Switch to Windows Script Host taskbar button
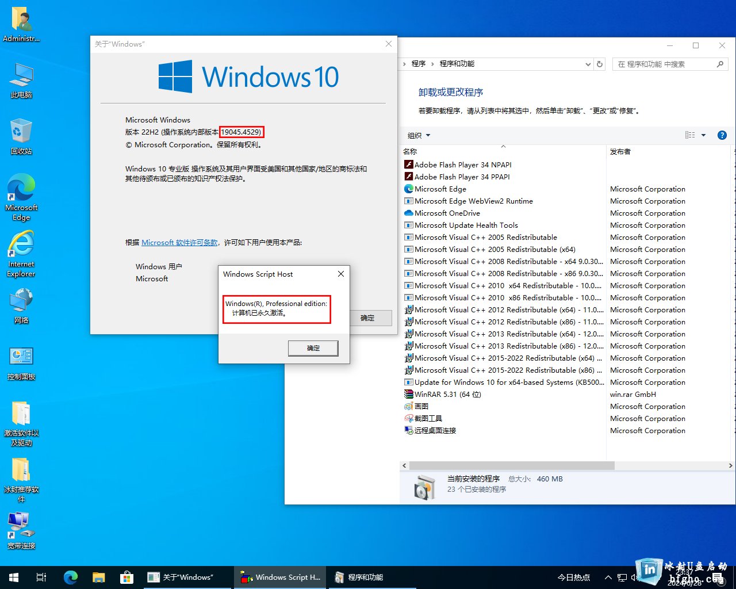The image size is (736, 589). point(280,577)
